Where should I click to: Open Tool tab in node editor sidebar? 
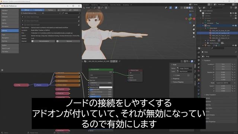pos(195,71)
